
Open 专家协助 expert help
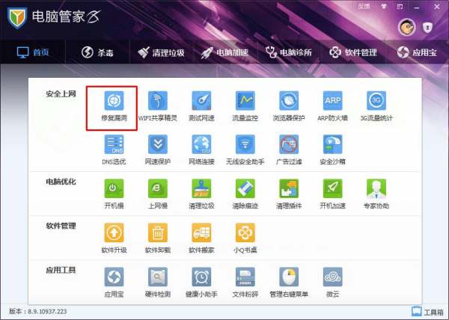pos(376,194)
